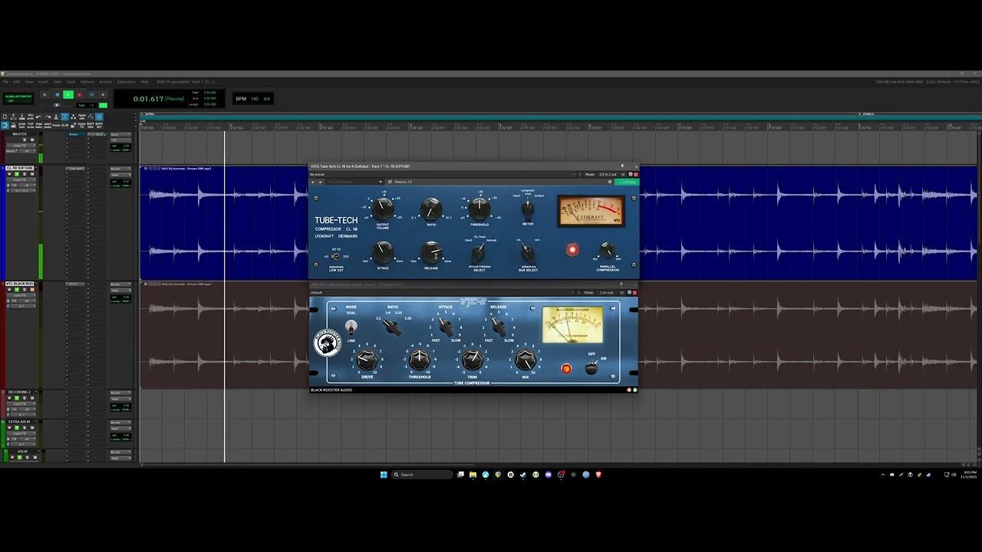This screenshot has height=552, width=982.
Task: Click the redo toolbar icon
Action: (48, 117)
